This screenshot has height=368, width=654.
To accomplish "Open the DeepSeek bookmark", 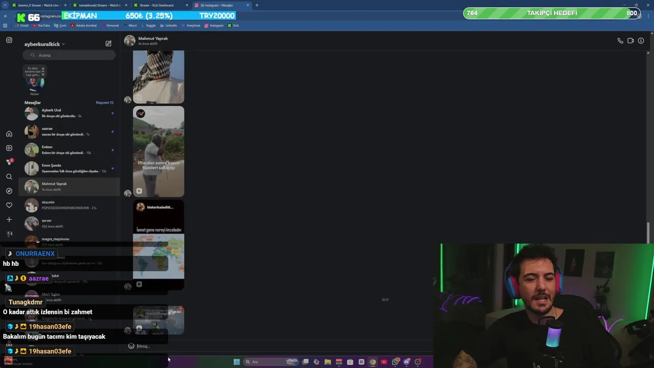I will tap(191, 26).
